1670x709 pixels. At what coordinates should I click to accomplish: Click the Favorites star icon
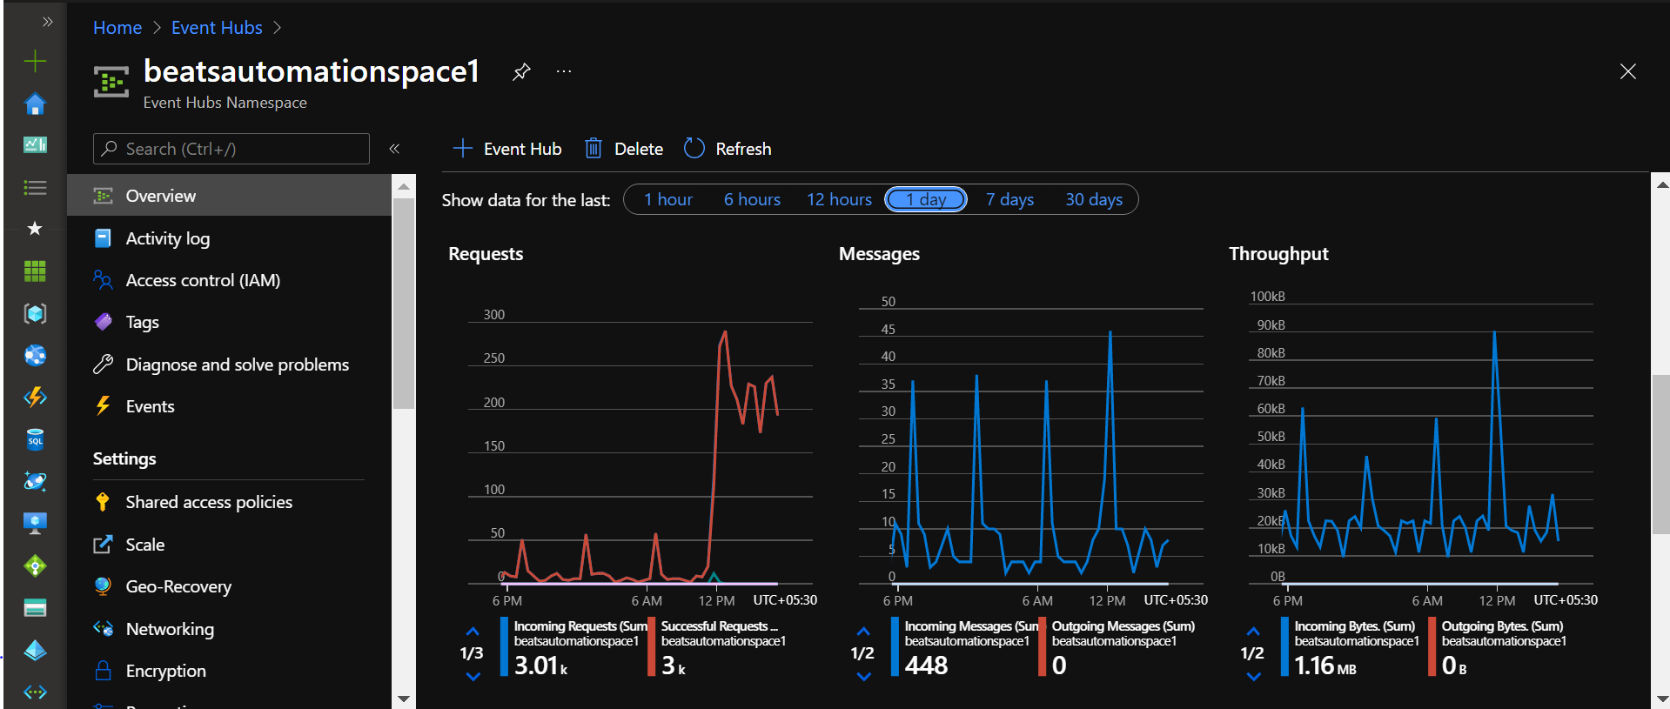pos(35,229)
